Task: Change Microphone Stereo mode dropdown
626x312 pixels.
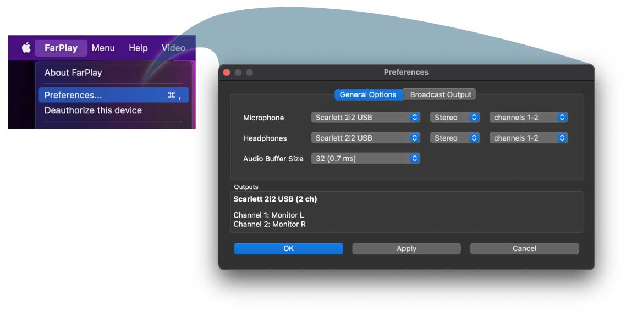Action: (x=454, y=118)
